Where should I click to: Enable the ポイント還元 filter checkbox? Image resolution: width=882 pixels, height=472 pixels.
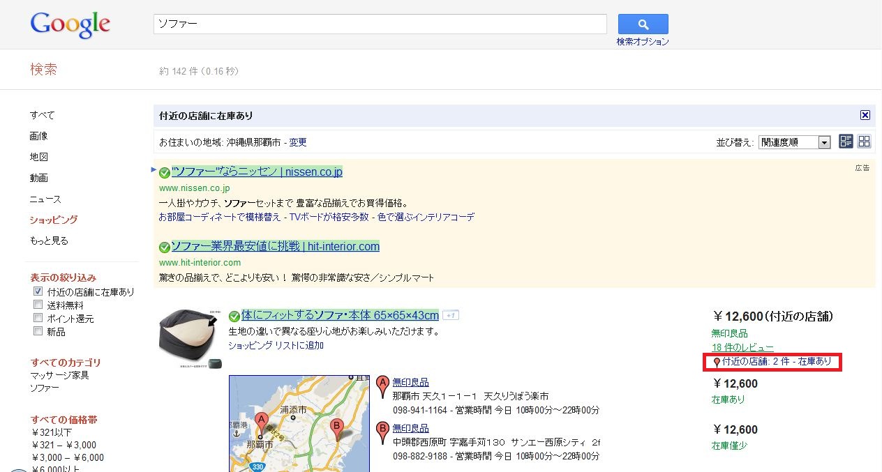click(38, 319)
